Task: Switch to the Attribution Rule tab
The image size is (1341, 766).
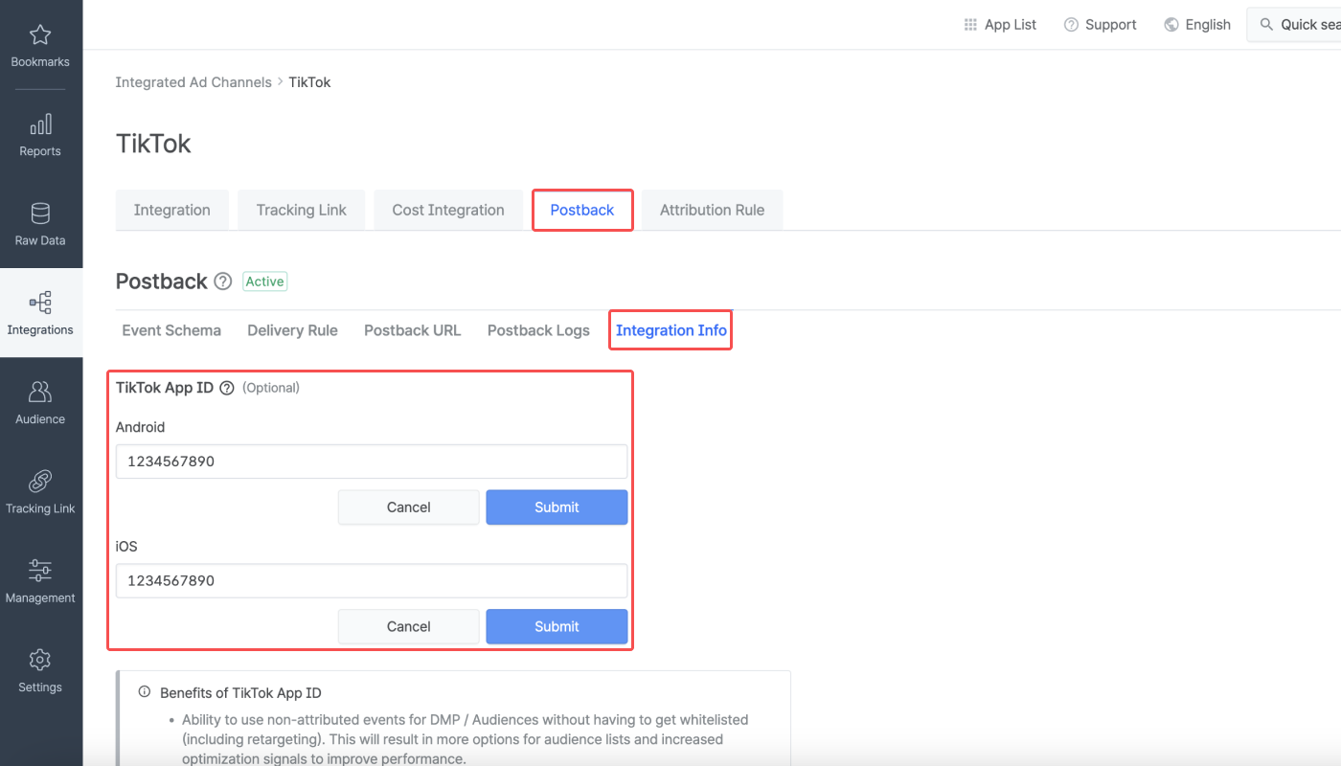Action: (712, 211)
